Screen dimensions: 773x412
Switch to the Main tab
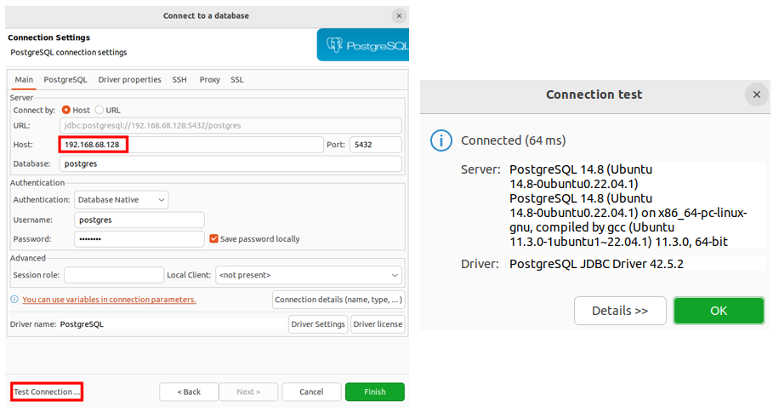[x=24, y=79]
